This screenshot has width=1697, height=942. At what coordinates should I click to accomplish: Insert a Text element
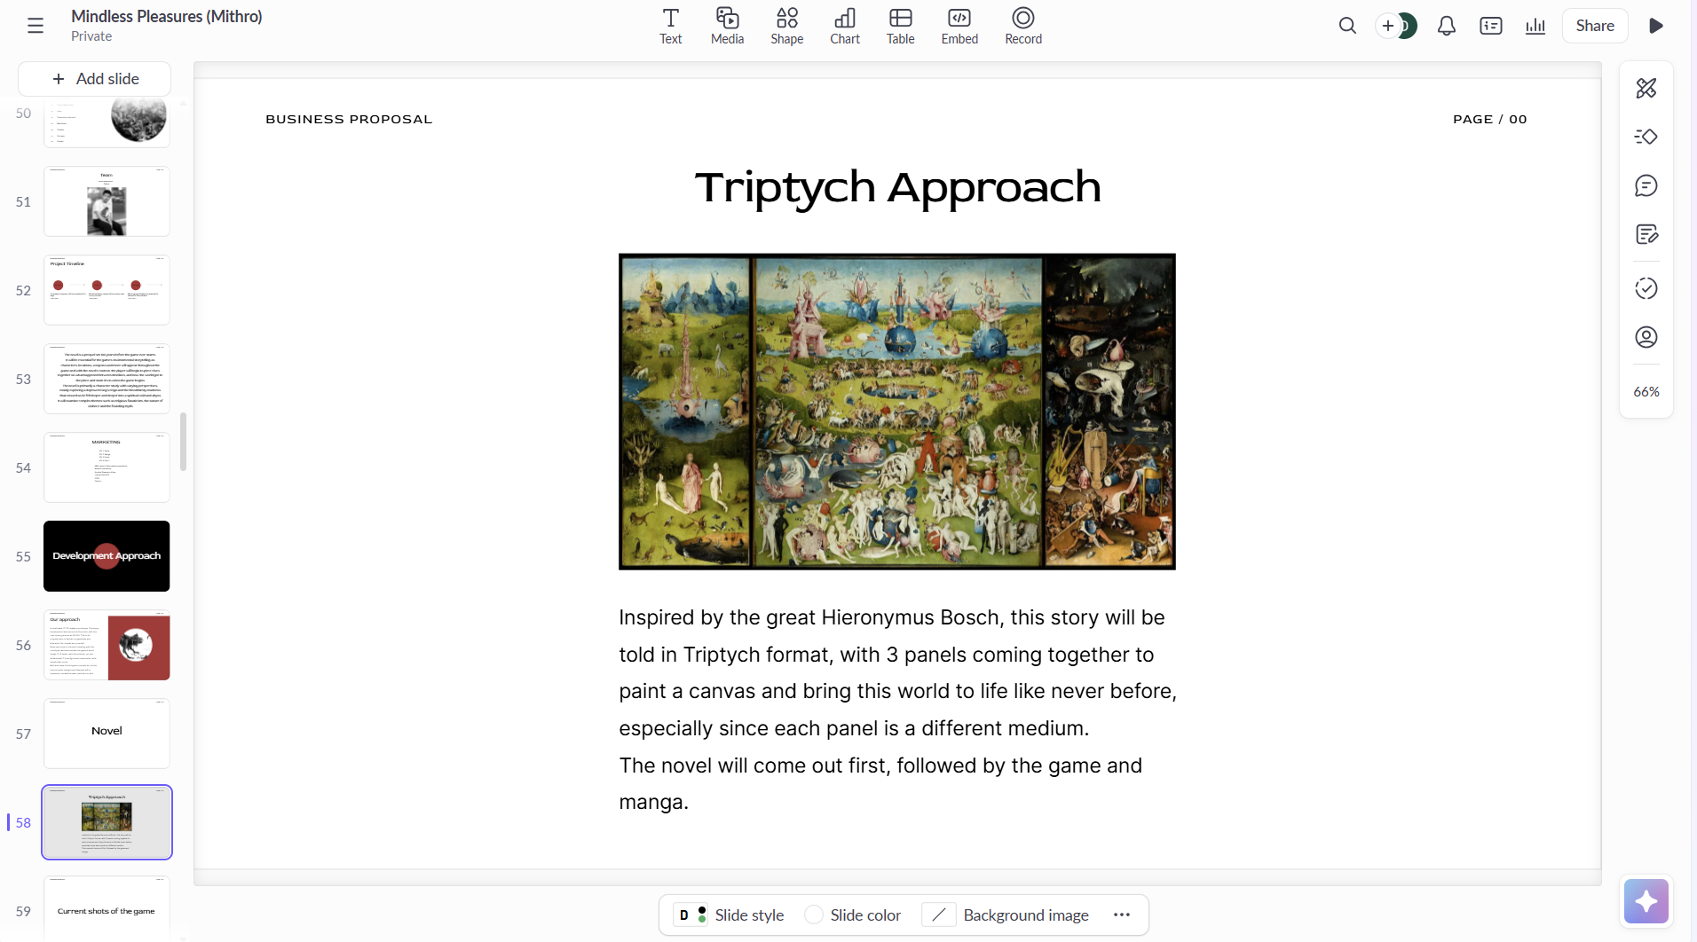point(671,26)
